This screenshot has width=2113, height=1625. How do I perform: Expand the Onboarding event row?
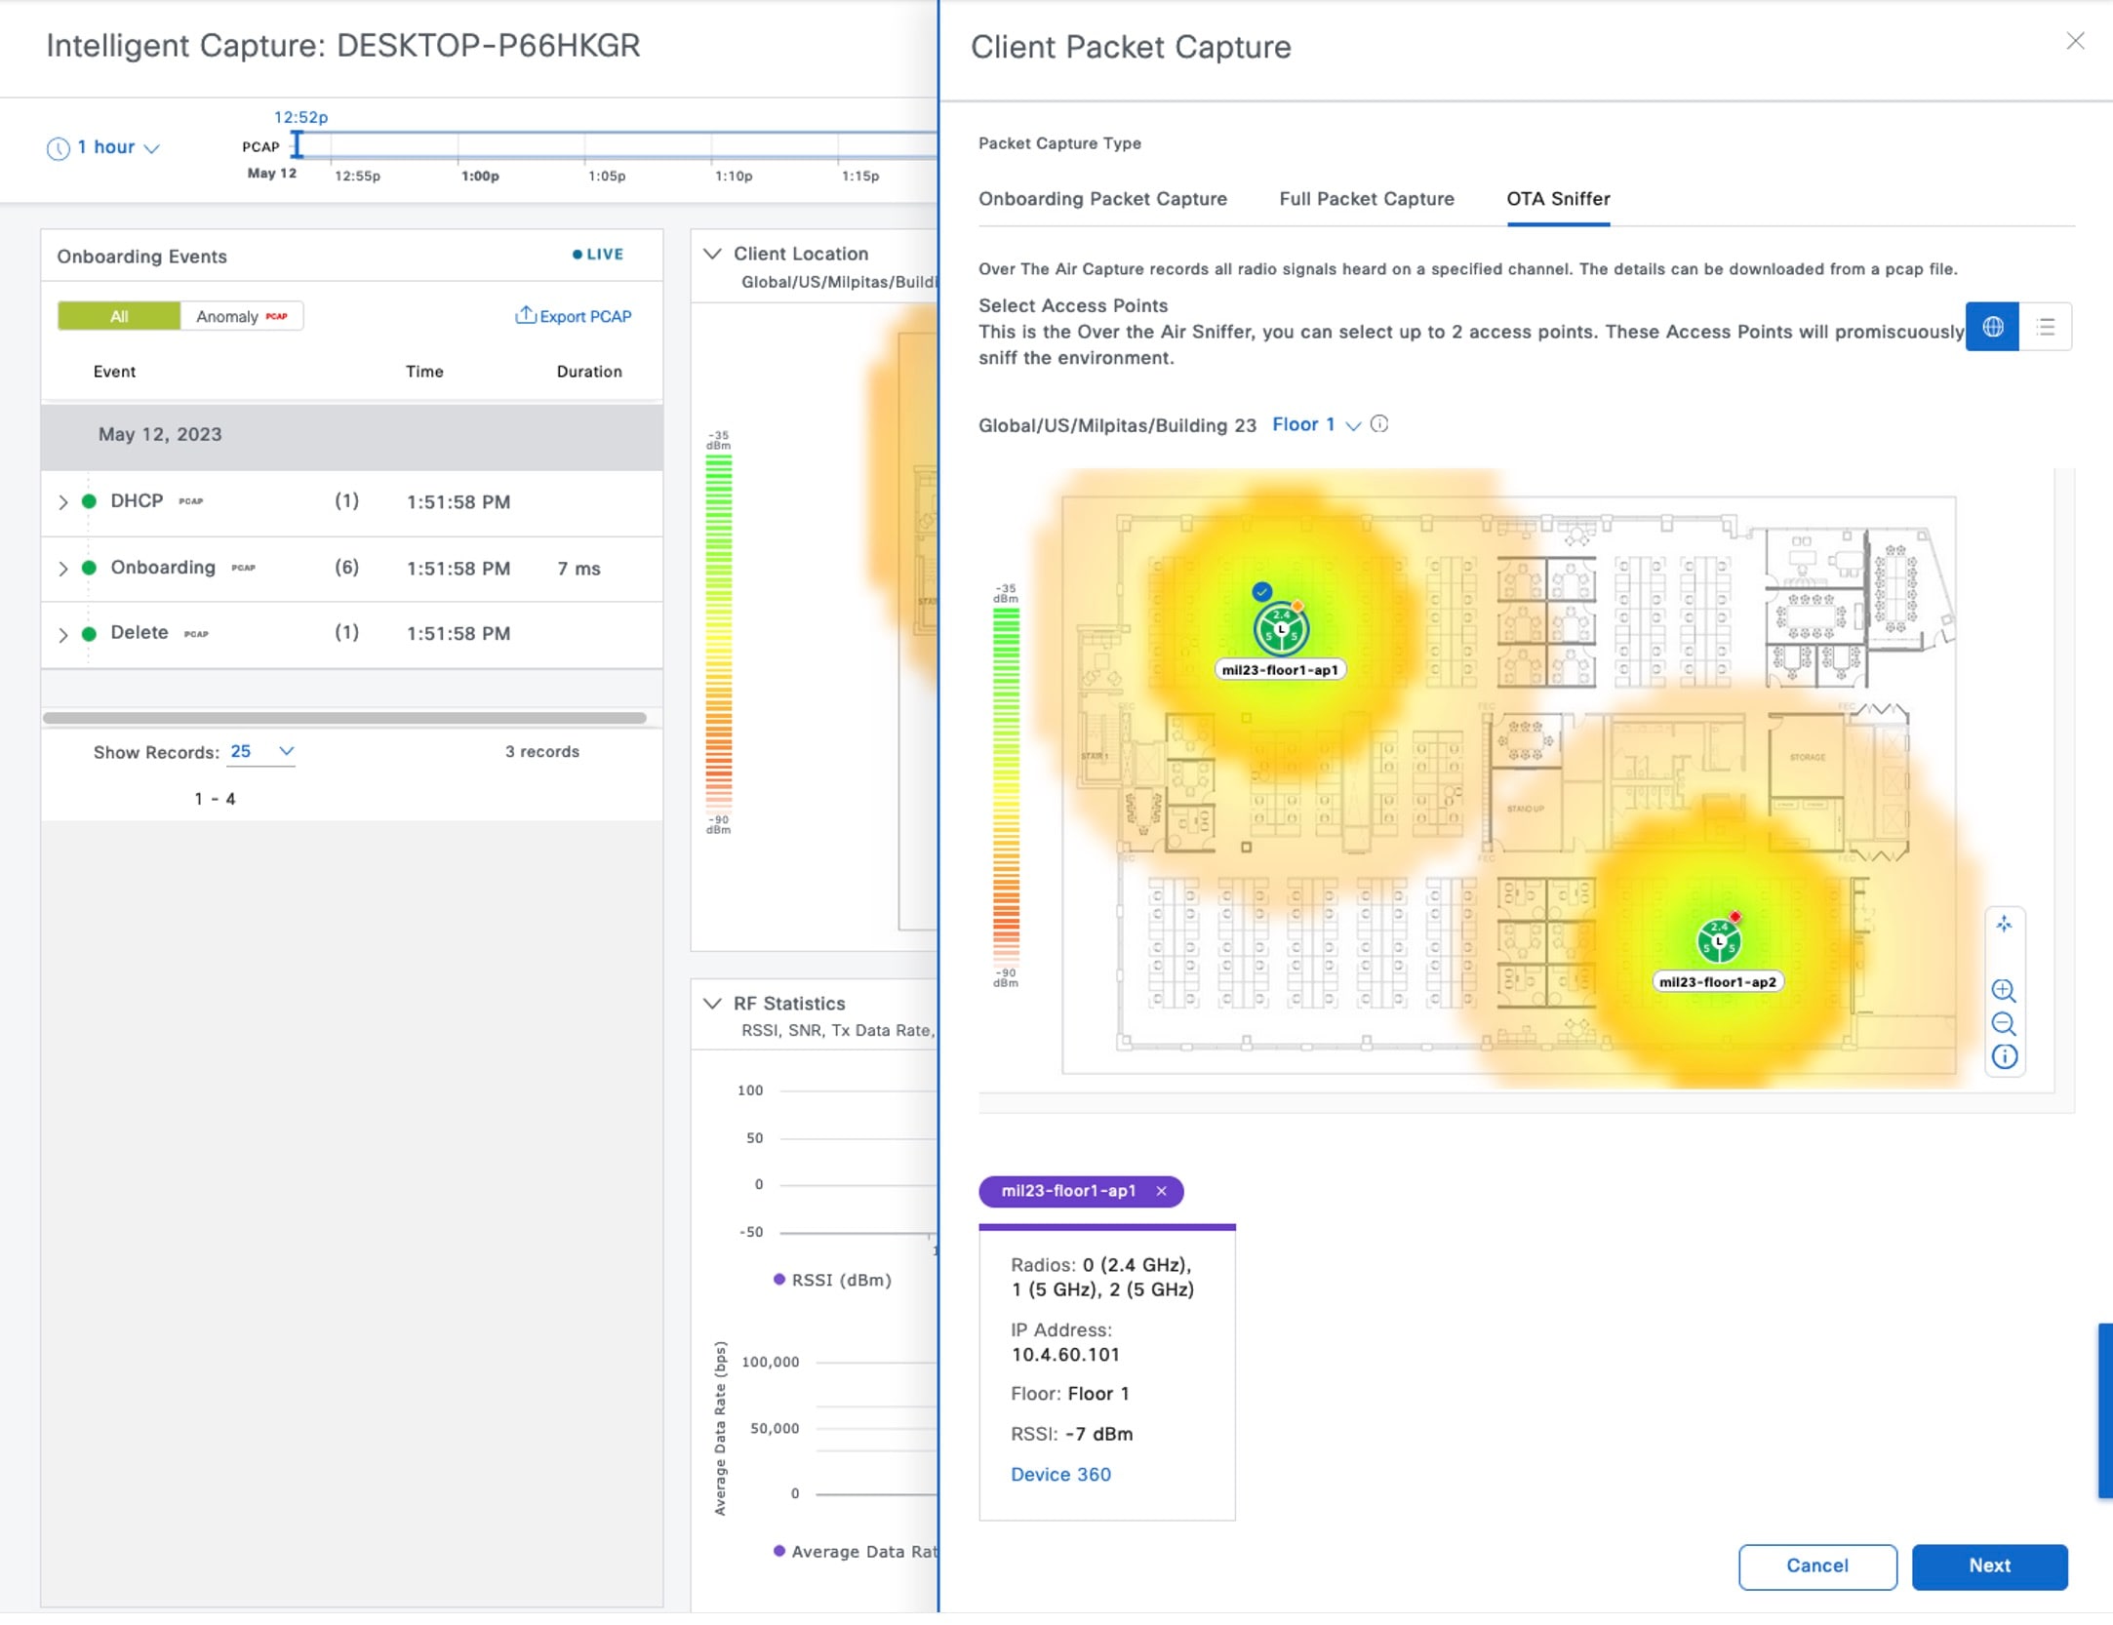pos(63,569)
